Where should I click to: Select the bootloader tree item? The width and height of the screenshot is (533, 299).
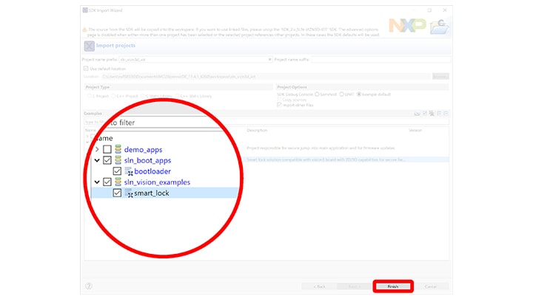[152, 171]
